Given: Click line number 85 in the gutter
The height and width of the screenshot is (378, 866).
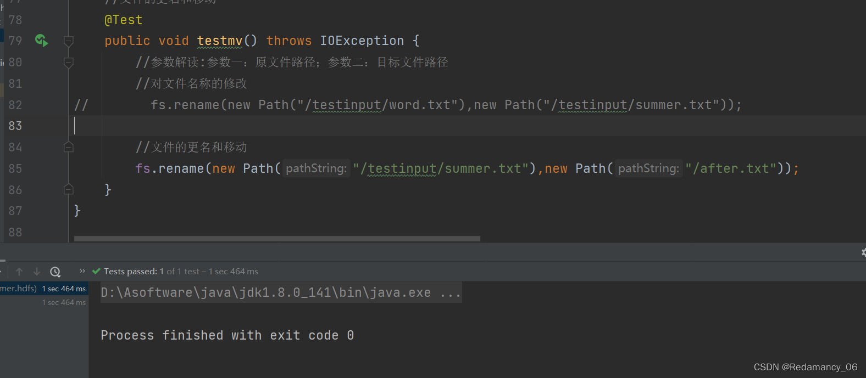Looking at the screenshot, I should (15, 168).
